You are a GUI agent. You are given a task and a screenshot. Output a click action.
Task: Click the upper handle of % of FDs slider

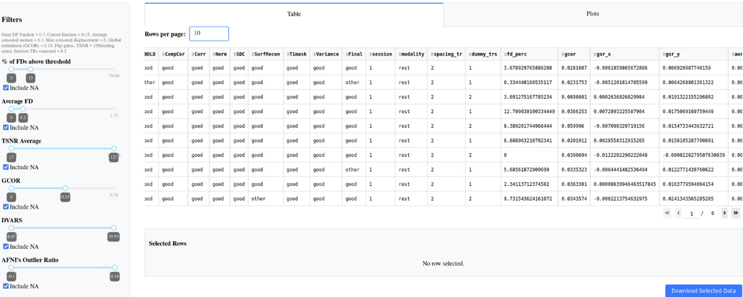coord(31,69)
